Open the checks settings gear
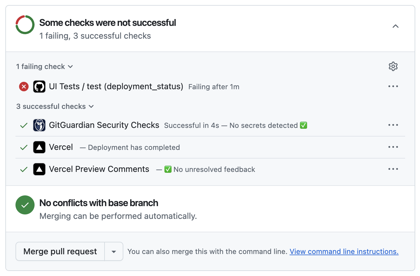 click(393, 66)
